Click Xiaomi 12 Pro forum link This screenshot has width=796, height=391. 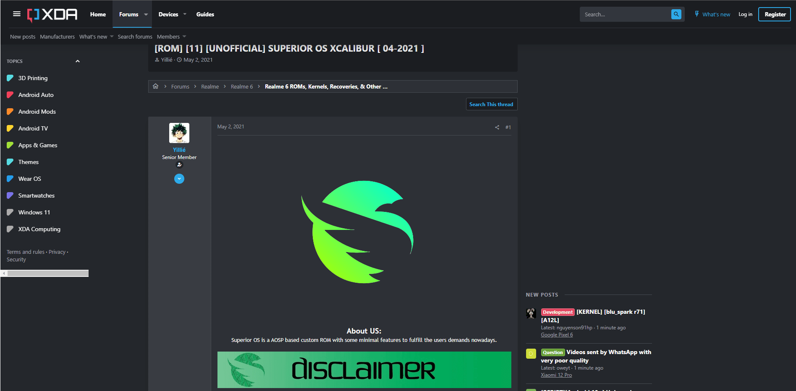click(x=556, y=375)
